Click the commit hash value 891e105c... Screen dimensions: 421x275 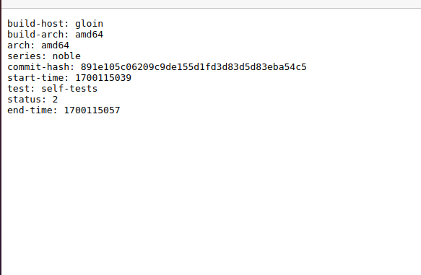(194, 67)
